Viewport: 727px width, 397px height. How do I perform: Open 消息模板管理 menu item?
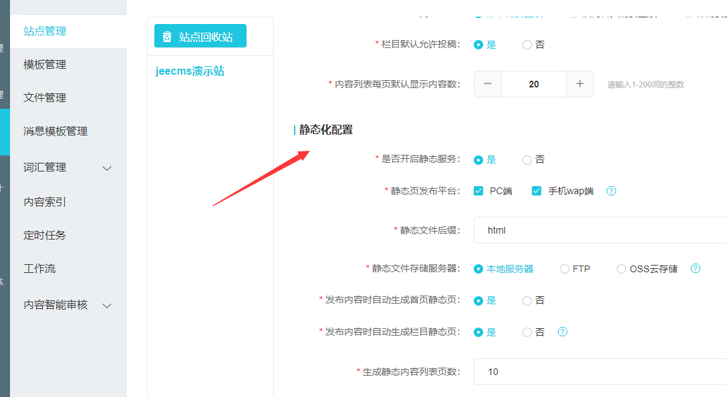(x=55, y=131)
